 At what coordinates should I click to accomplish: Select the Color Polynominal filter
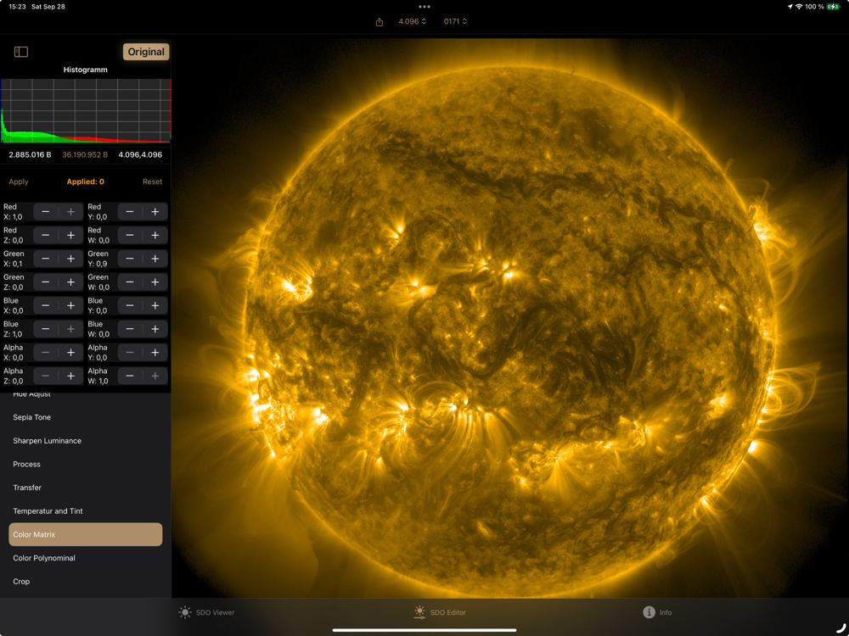[44, 558]
